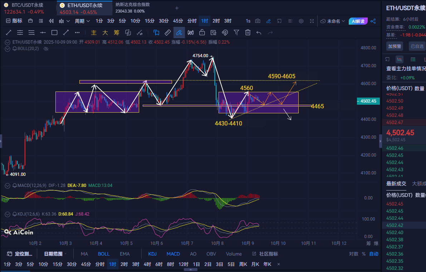Take a chart screenshot with camera icon
The width and height of the screenshot is (426, 272).
[258, 21]
